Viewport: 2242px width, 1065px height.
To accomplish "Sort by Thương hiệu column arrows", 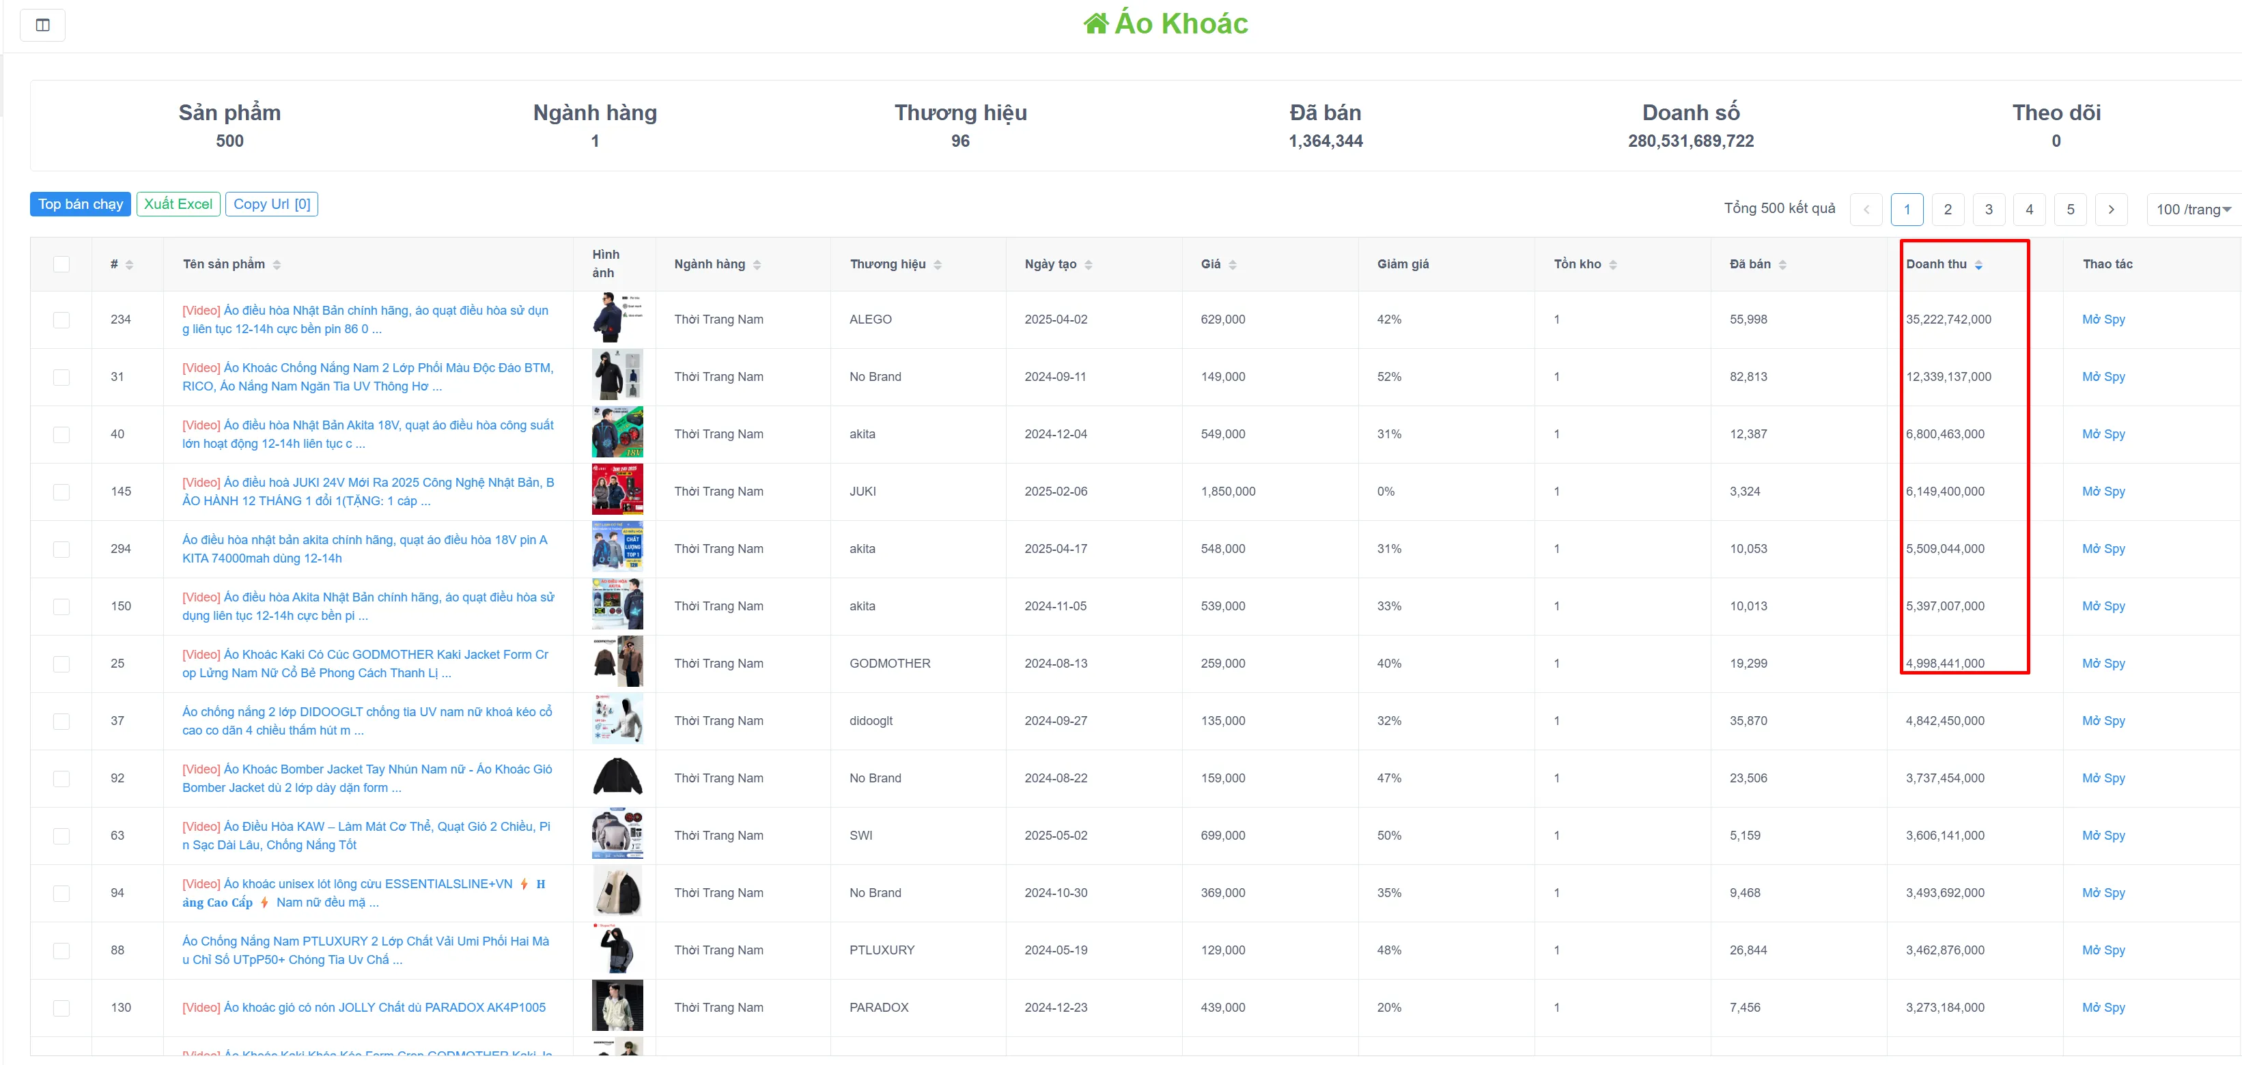I will point(938,264).
